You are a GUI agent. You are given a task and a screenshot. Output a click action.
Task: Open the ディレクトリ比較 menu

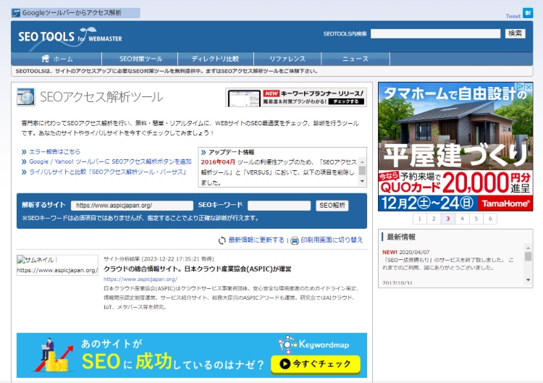click(x=216, y=59)
